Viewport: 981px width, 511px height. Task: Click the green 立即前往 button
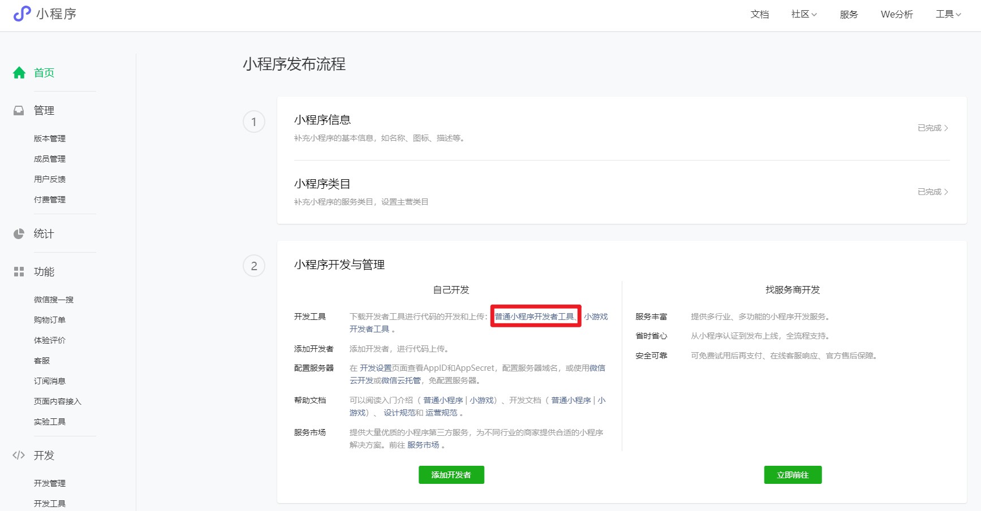tap(793, 475)
